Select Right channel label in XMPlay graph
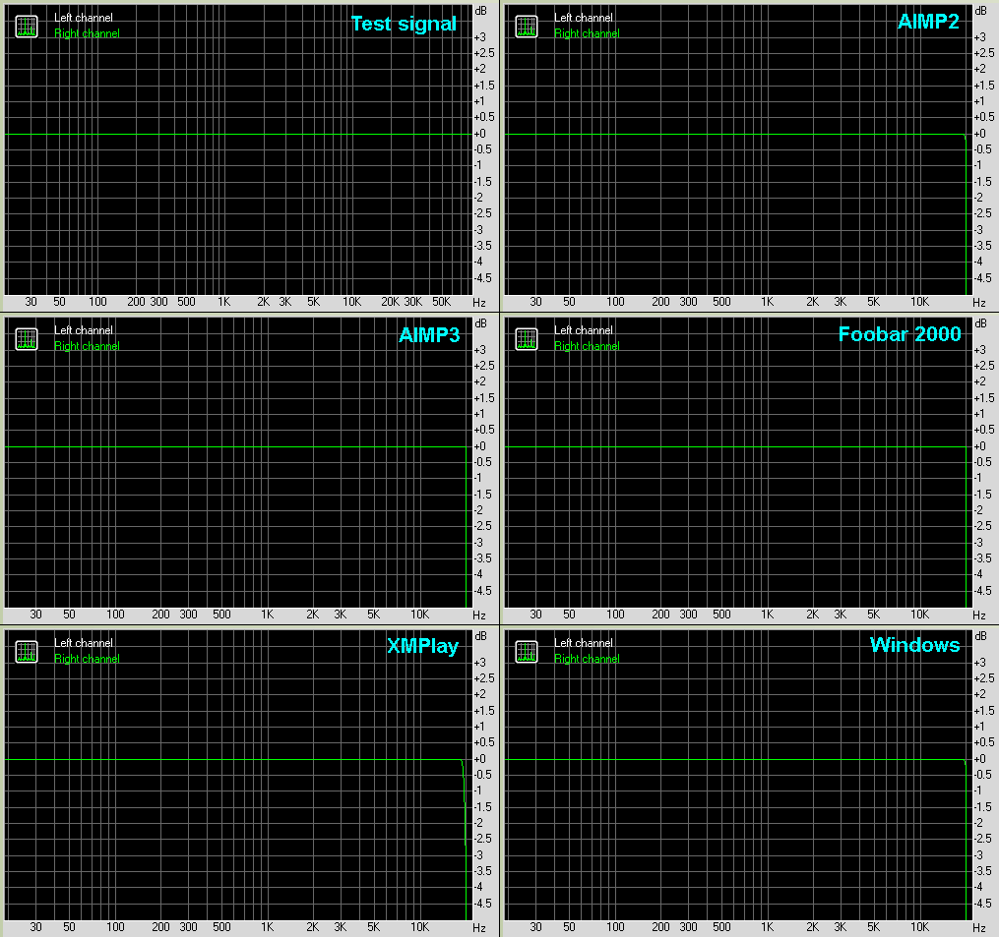Image resolution: width=999 pixels, height=937 pixels. click(x=87, y=659)
